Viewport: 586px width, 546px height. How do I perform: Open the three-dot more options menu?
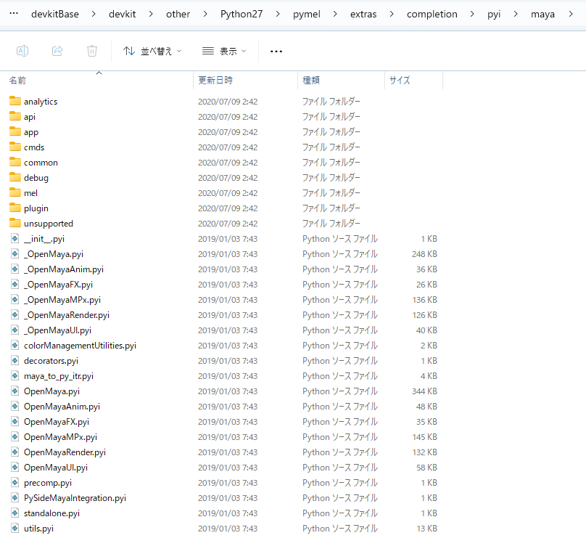(x=276, y=51)
